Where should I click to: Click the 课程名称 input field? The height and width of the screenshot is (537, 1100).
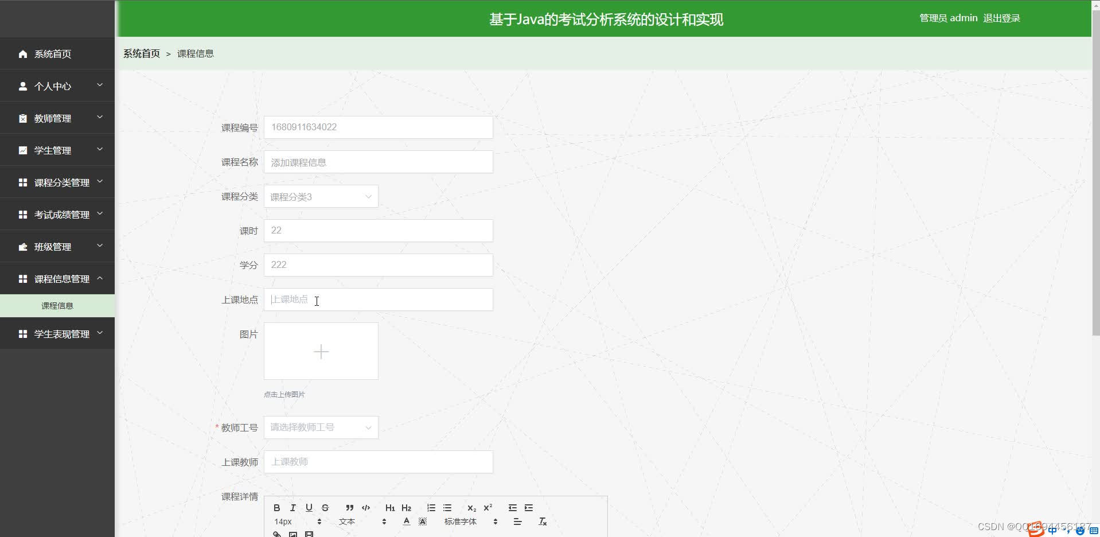pos(379,162)
